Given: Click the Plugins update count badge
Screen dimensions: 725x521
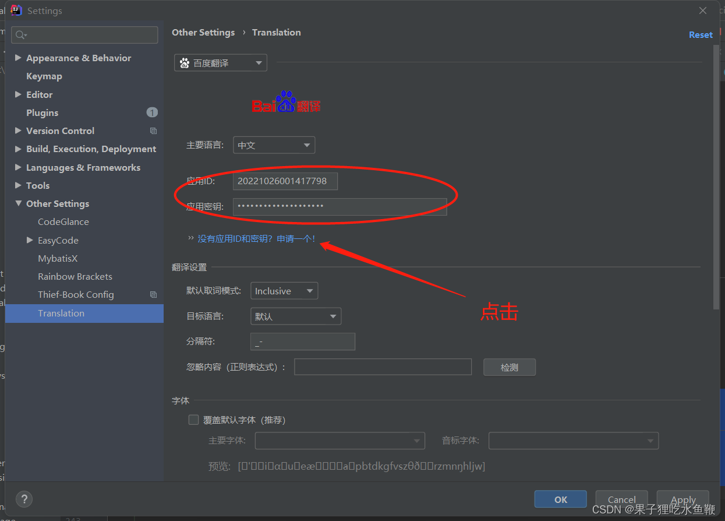Looking at the screenshot, I should (x=152, y=112).
